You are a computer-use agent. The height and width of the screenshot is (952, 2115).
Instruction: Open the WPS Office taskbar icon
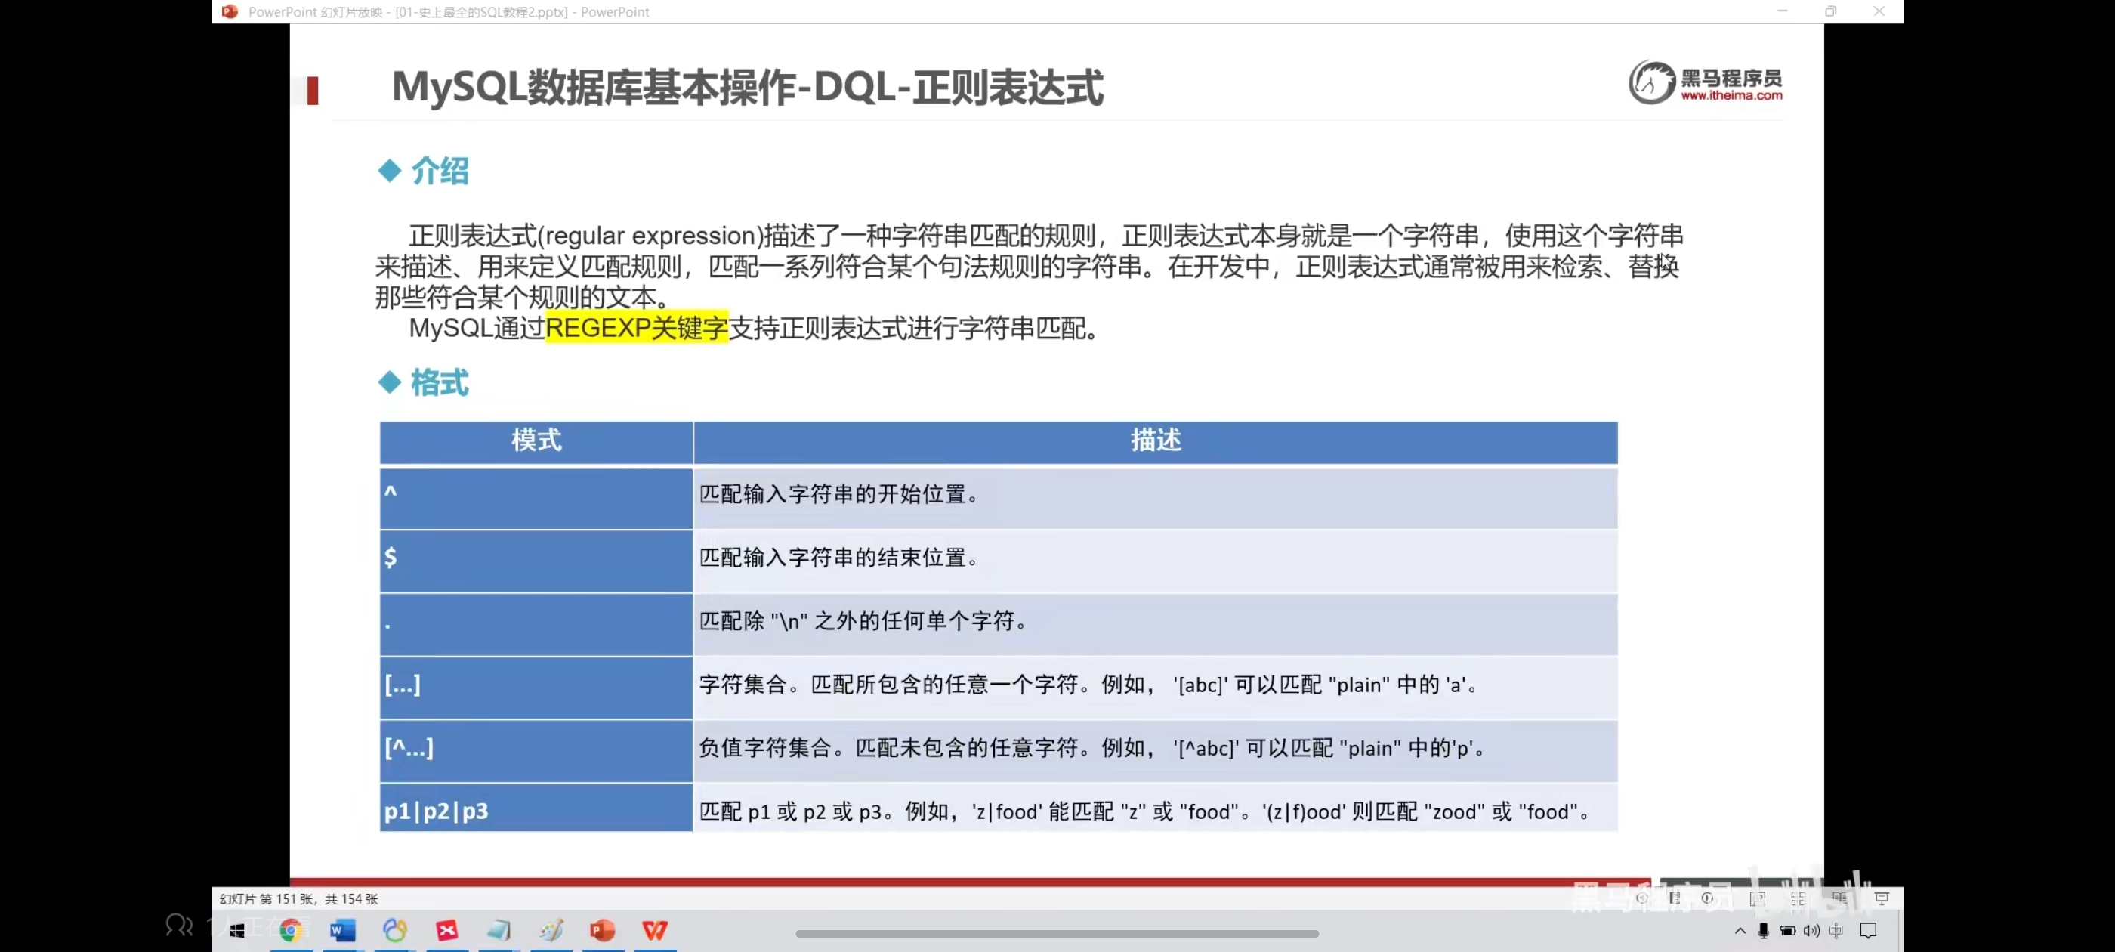[654, 930]
